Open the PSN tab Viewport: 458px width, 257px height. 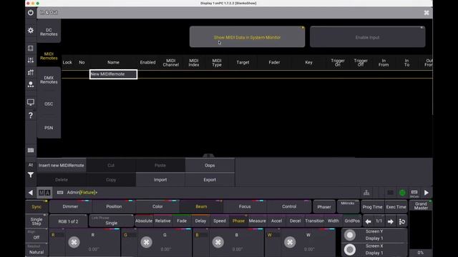coord(49,128)
